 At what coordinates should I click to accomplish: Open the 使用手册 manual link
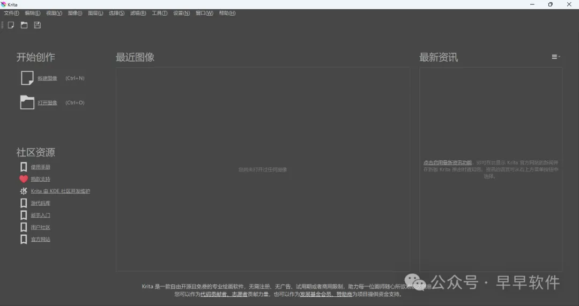pos(41,167)
